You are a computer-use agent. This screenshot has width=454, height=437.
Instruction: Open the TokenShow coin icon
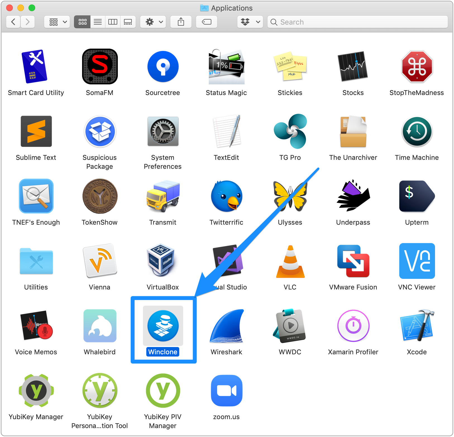coord(100,196)
